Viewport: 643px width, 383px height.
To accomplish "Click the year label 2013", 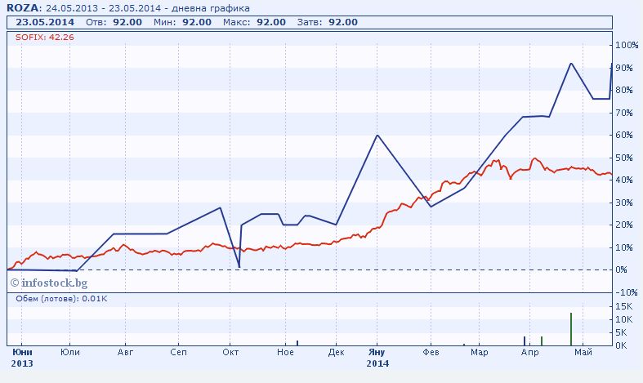I will coord(22,363).
